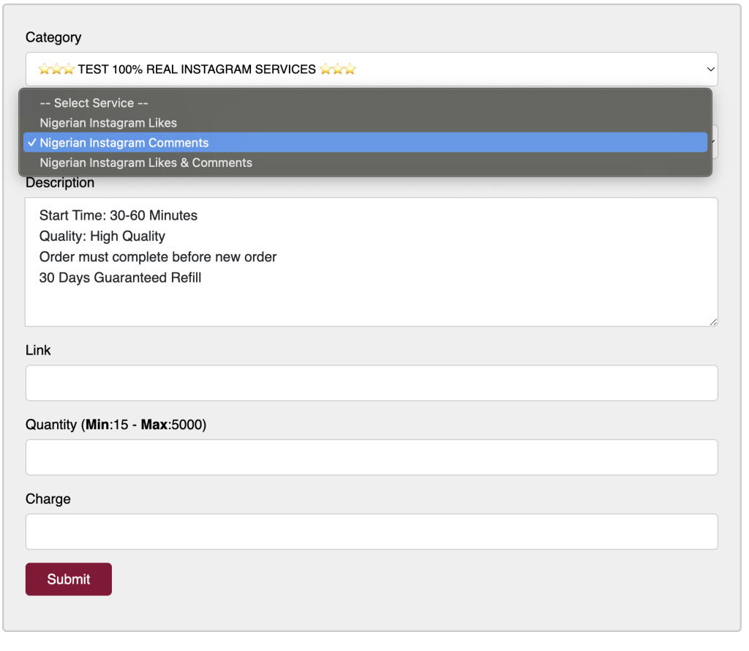Expand the Category dropdown using its chevron

[710, 70]
